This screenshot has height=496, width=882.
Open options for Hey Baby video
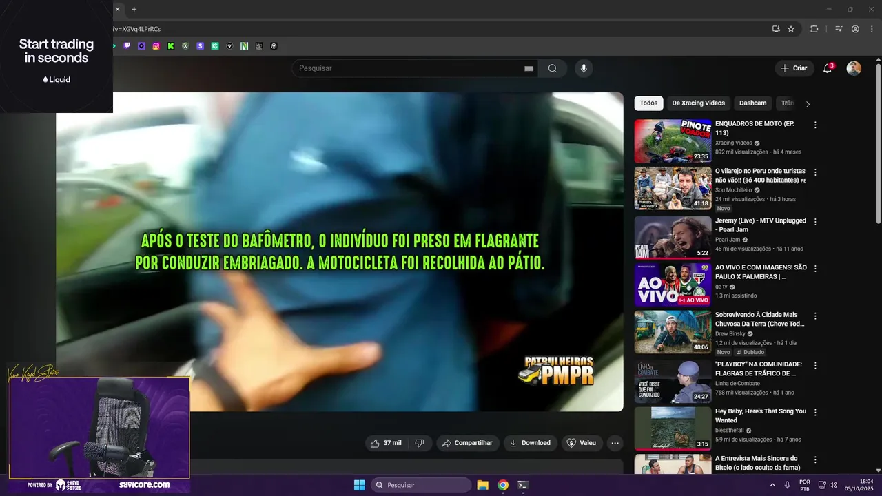[815, 413]
